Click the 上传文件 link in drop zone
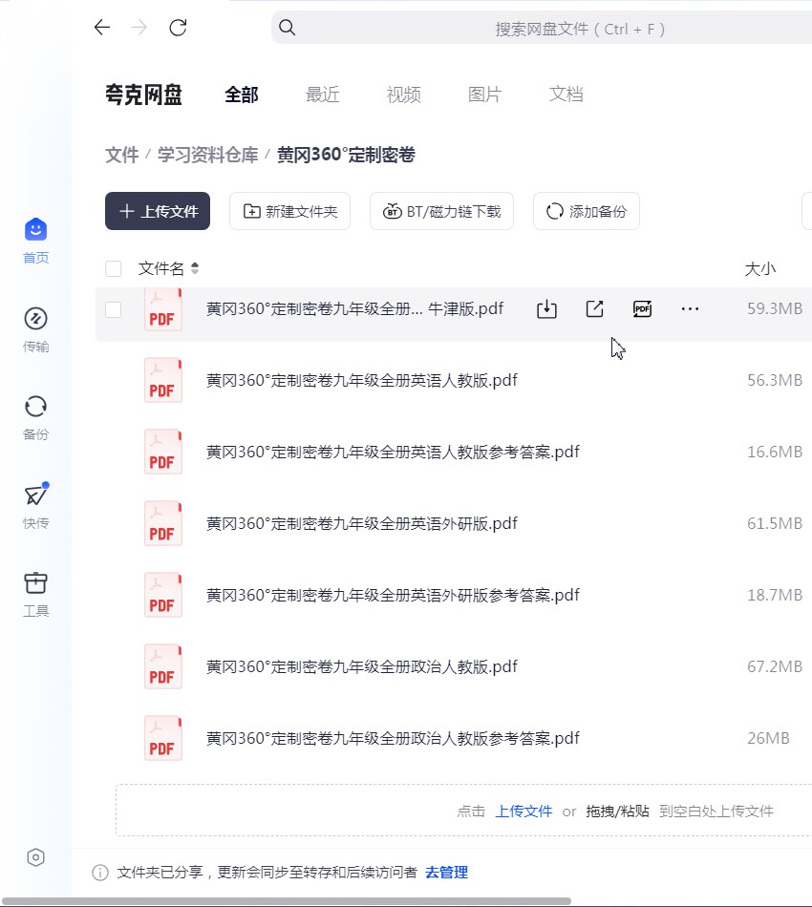Viewport: 812px width, 907px height. click(524, 811)
